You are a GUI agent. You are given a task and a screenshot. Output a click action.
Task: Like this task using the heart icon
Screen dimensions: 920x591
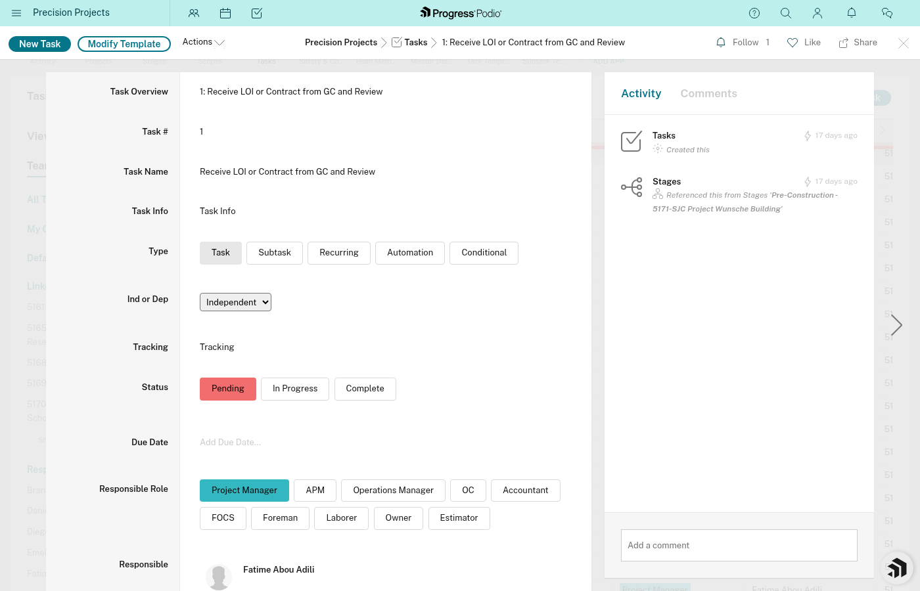coord(793,42)
